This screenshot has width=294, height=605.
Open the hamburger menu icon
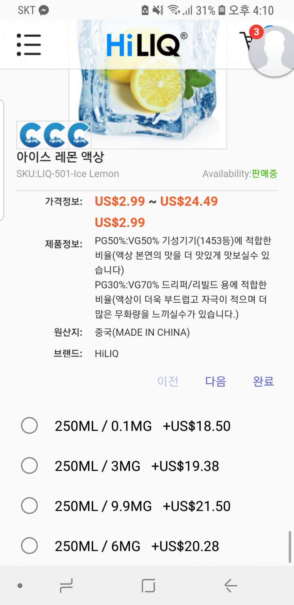pyautogui.click(x=29, y=45)
